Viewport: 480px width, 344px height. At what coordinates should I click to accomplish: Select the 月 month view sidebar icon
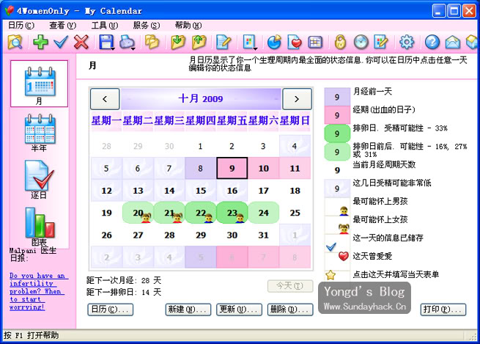click(x=39, y=84)
